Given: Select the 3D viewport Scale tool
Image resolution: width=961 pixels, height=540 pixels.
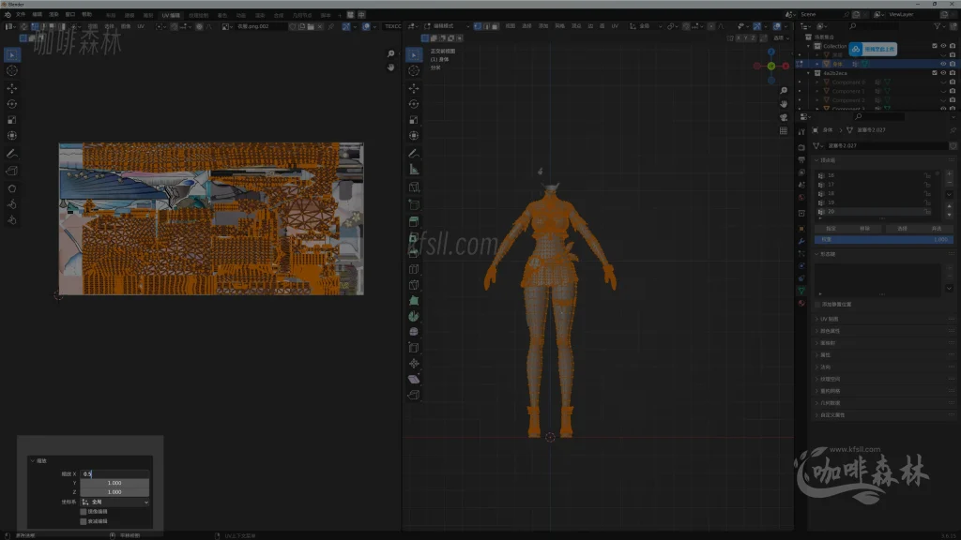Looking at the screenshot, I should (x=414, y=120).
